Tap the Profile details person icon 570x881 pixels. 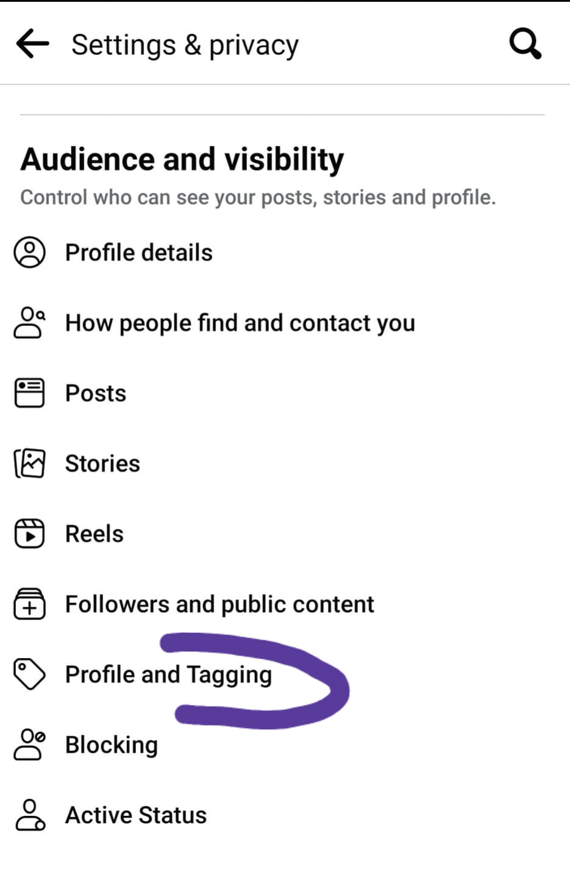point(29,252)
